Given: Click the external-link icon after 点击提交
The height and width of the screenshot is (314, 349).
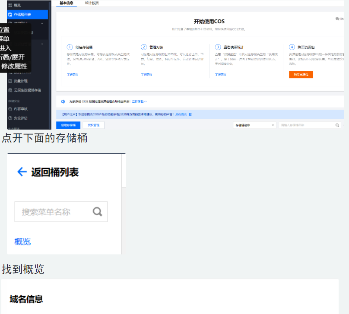Looking at the screenshot, I should click(190, 114).
